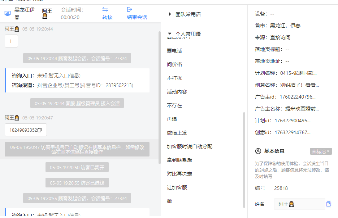The width and height of the screenshot is (338, 218).
Task: Click the 转接 transfer session icon
Action: point(105,9)
